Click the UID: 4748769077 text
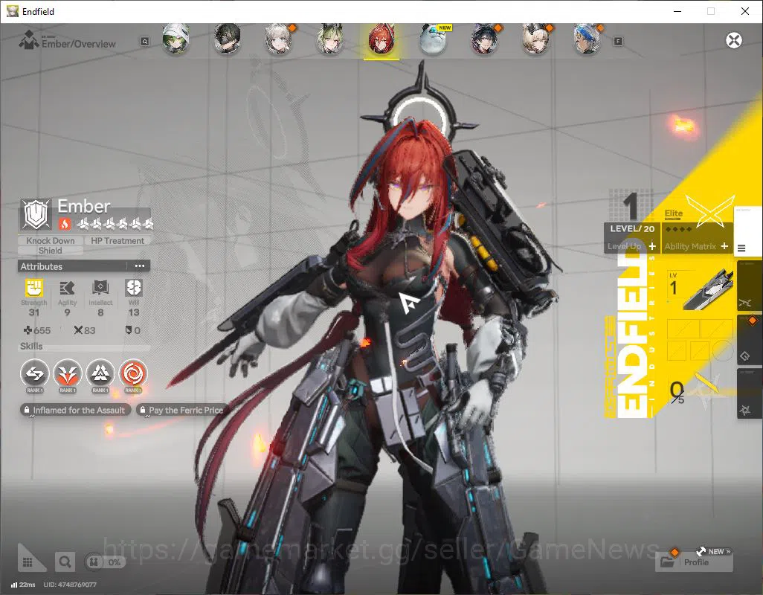This screenshot has height=595, width=763. [70, 585]
